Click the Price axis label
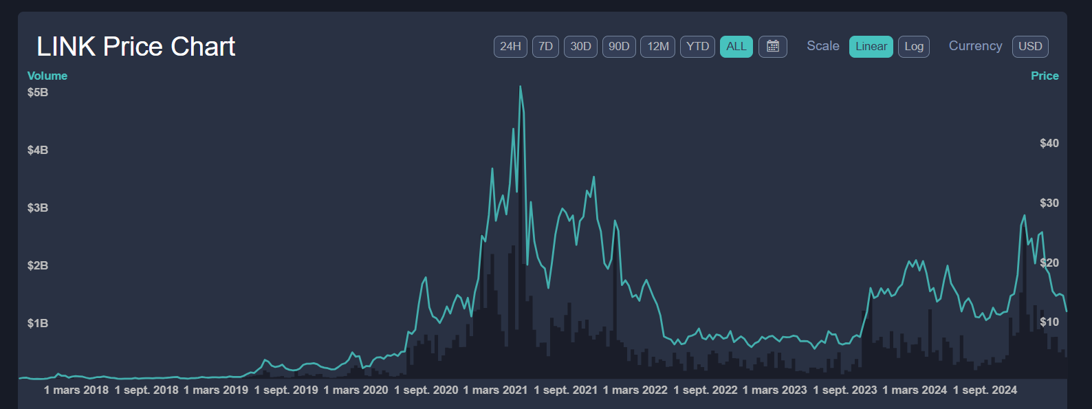Image resolution: width=1092 pixels, height=409 pixels. tap(1045, 76)
